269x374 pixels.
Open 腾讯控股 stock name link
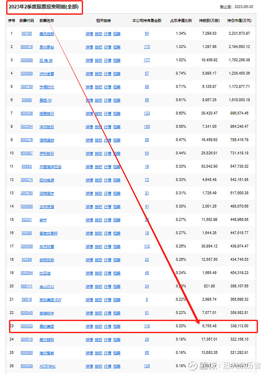pyautogui.click(x=47, y=34)
